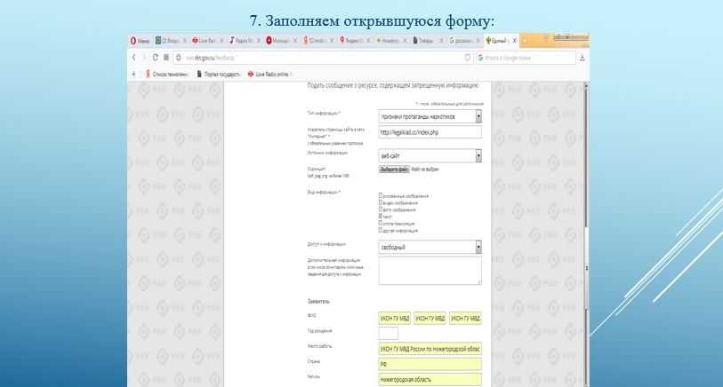
Task: Click the add bookmark plus icon
Action: 133,74
